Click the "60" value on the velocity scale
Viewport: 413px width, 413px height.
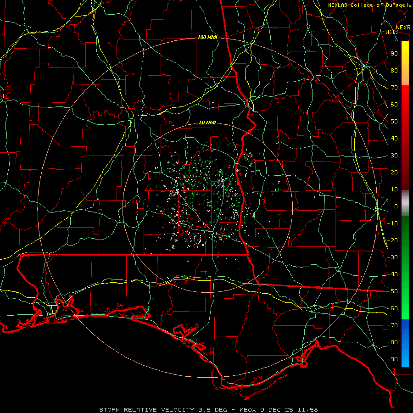(394, 104)
